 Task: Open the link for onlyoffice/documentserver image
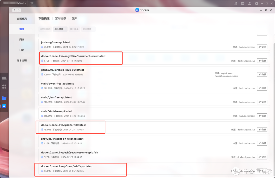(x=262, y=61)
